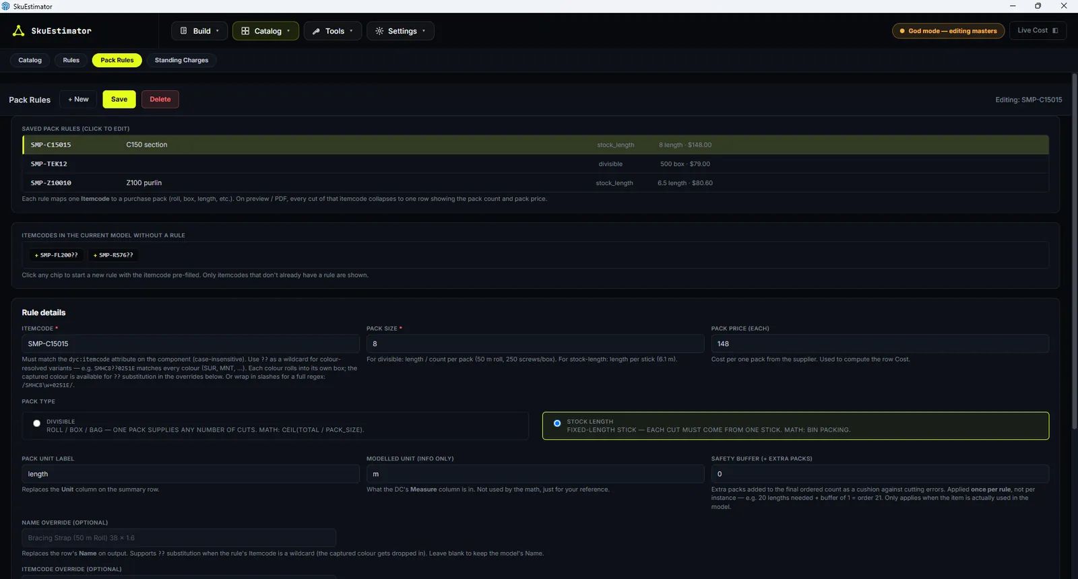Open the Live Cost panel

1038,30
